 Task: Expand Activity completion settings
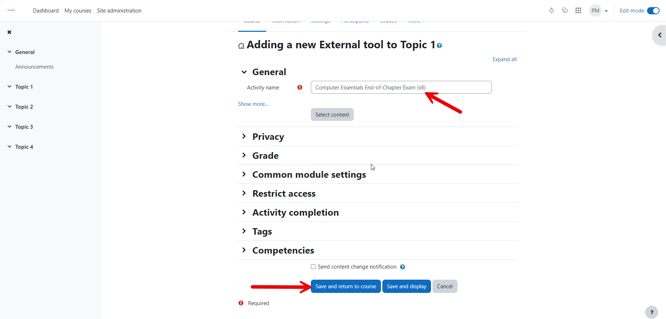point(295,212)
